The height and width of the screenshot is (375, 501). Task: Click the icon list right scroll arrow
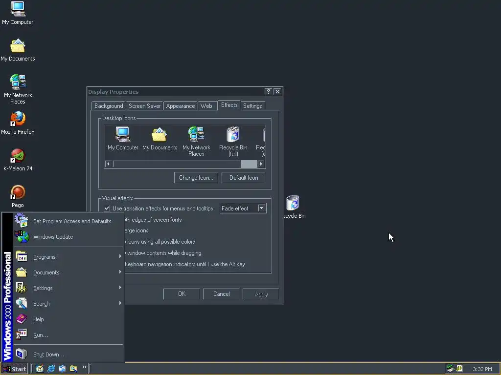[261, 164]
